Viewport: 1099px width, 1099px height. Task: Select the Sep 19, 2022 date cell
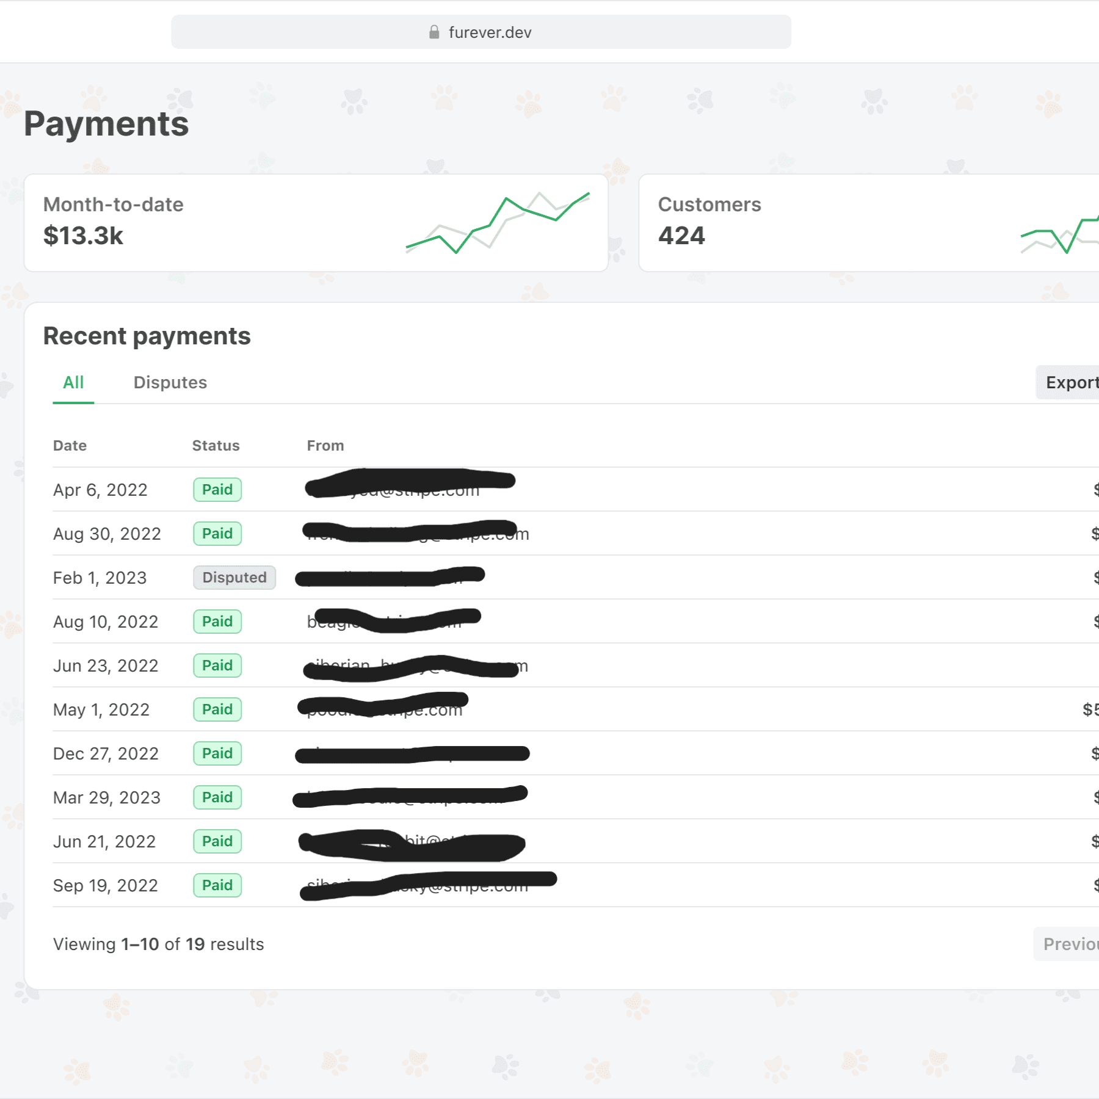[x=106, y=885]
